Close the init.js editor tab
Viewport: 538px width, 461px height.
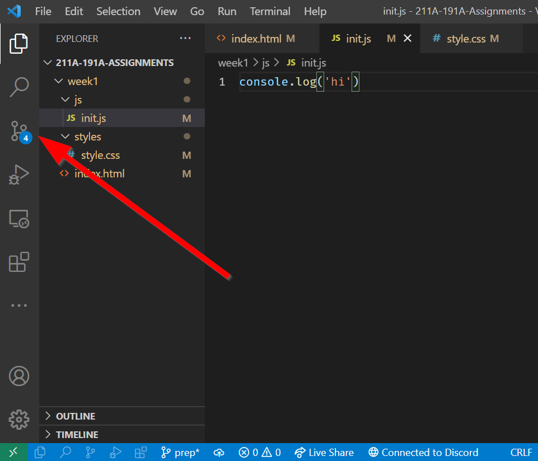[x=408, y=38]
